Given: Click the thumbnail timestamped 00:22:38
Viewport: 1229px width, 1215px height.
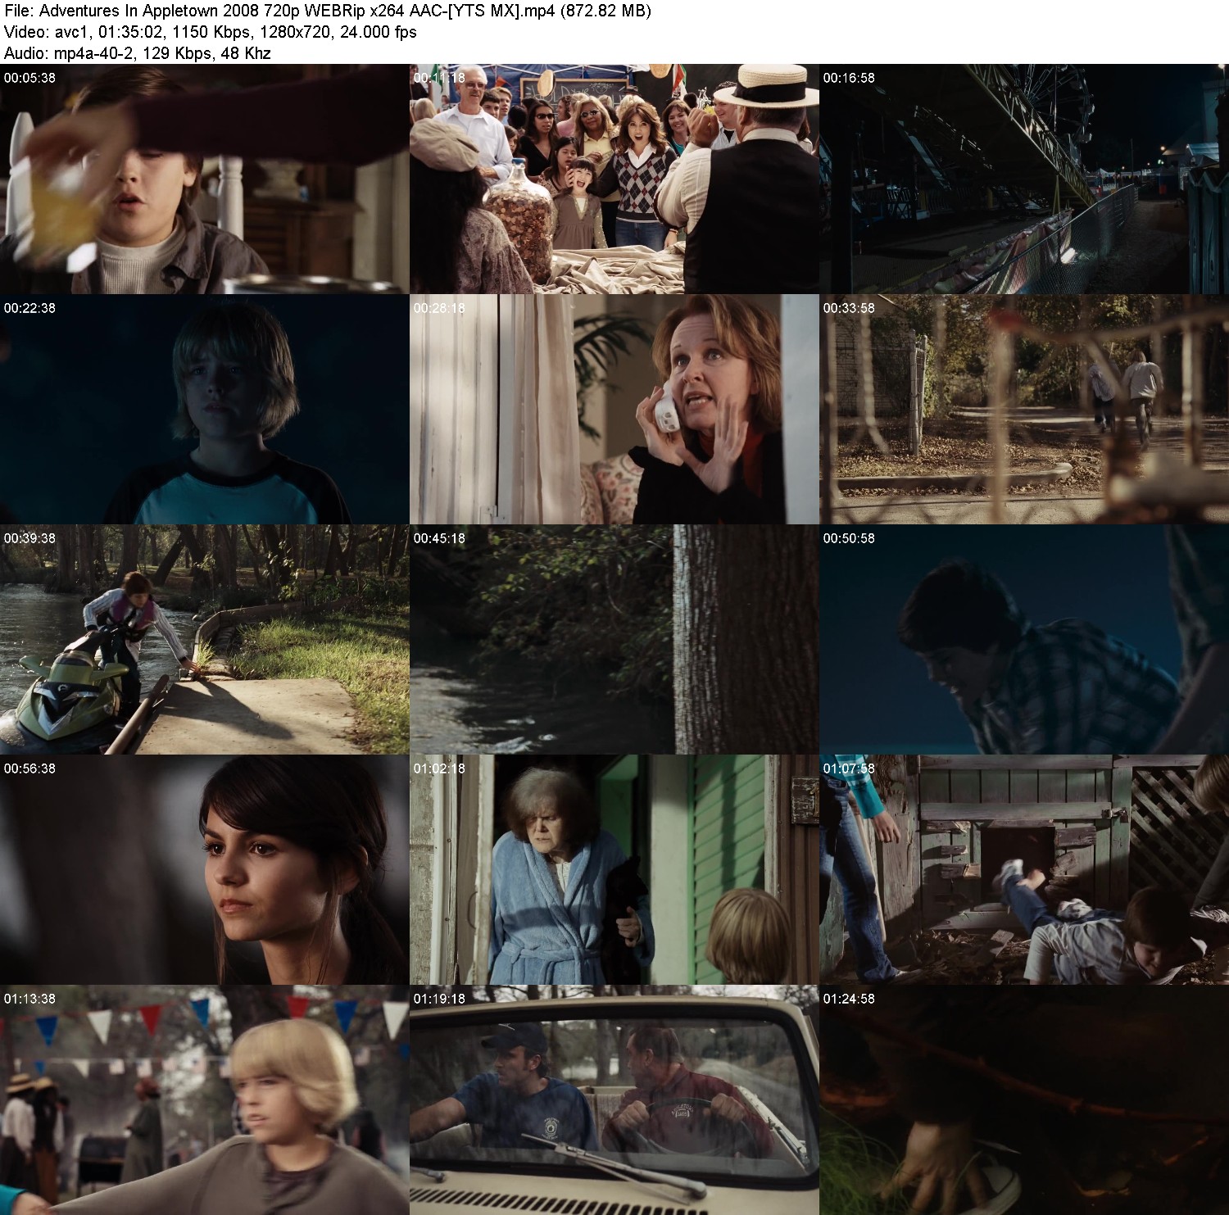Looking at the screenshot, I should coord(205,409).
